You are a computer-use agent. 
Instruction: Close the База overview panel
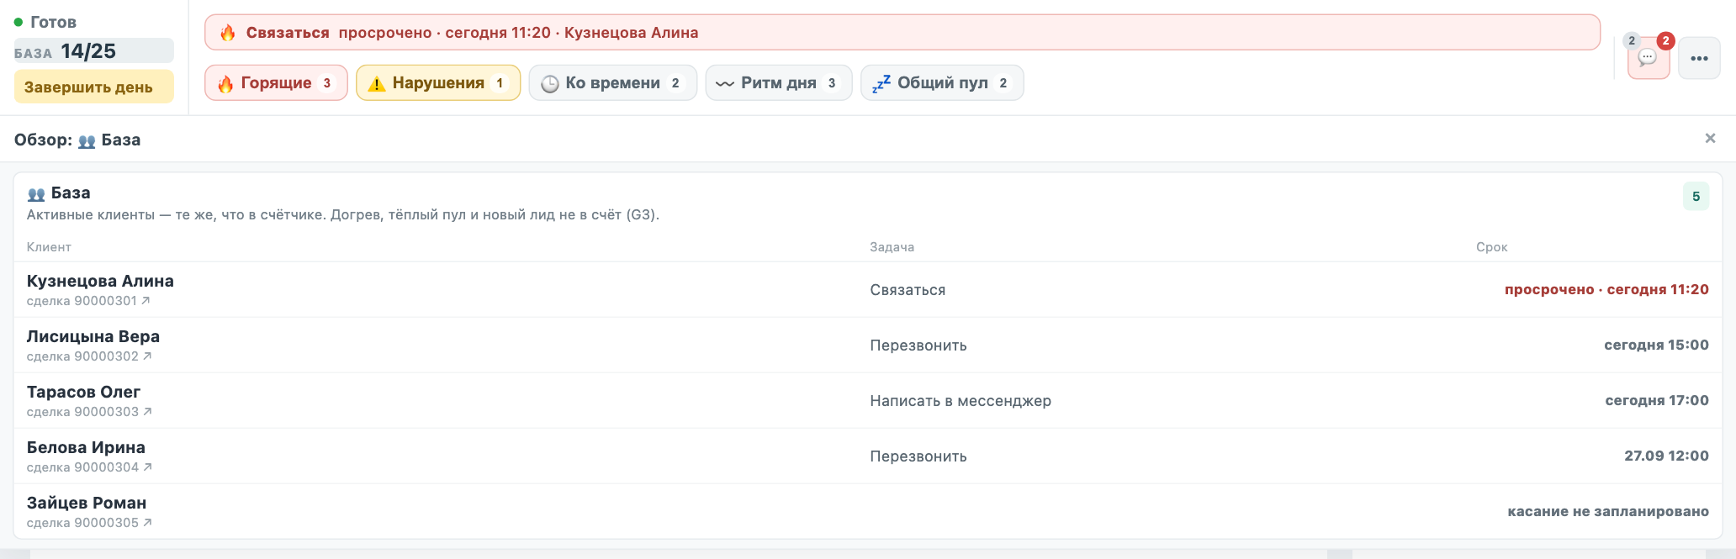(1710, 139)
